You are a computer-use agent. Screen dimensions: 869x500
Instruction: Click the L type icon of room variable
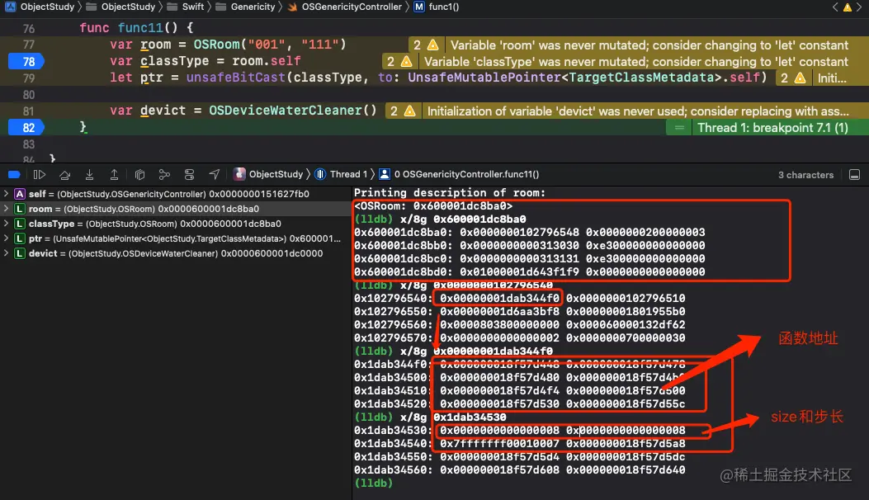click(x=20, y=209)
